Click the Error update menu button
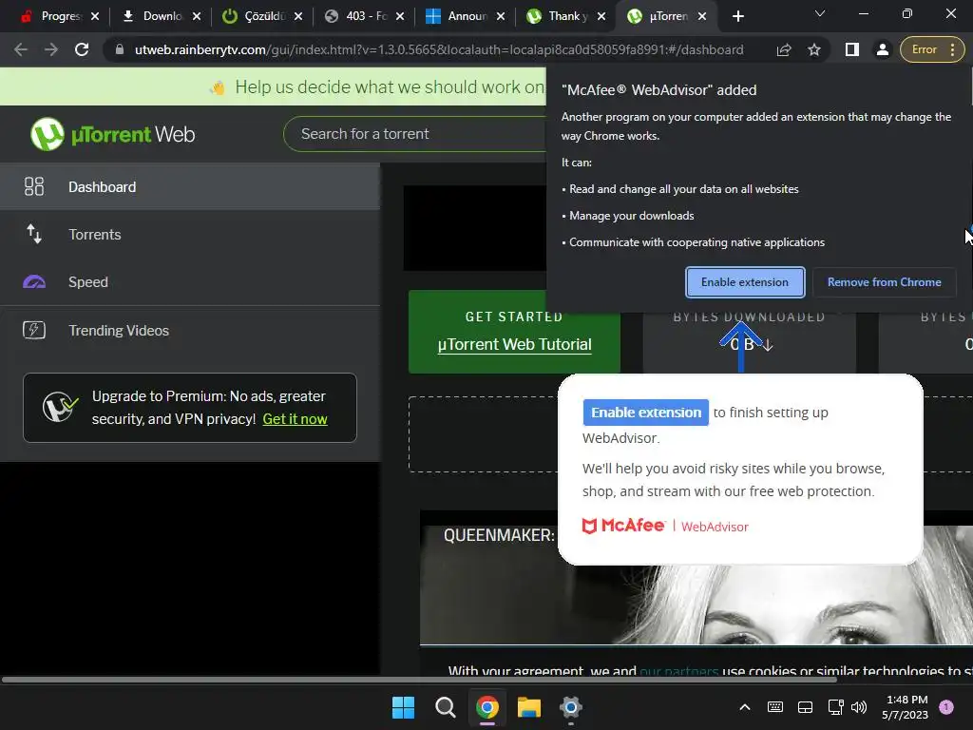This screenshot has width=973, height=730. tap(932, 49)
